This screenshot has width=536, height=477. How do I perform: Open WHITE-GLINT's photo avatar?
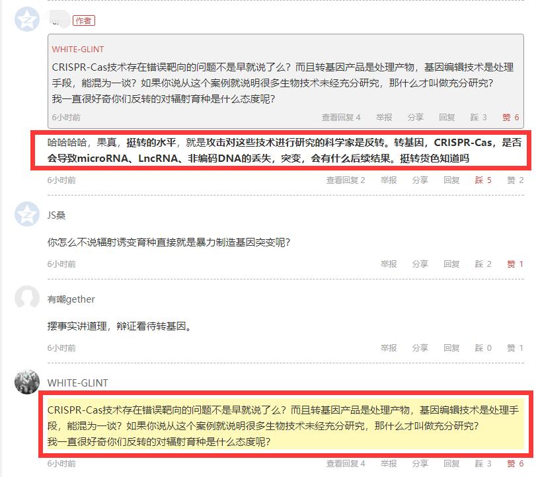pyautogui.click(x=27, y=382)
